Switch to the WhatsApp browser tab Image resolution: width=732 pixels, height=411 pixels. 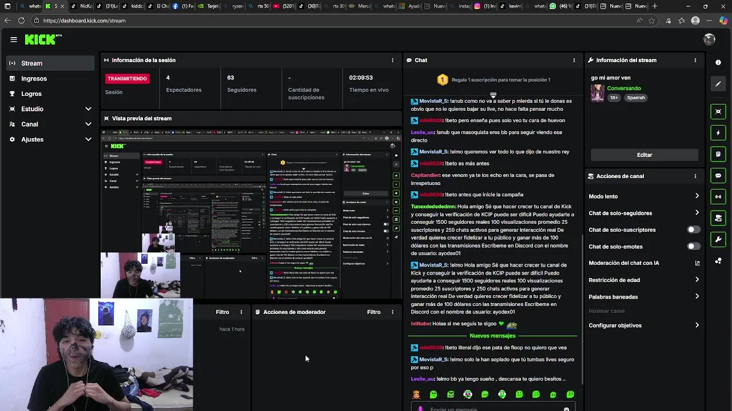561,6
